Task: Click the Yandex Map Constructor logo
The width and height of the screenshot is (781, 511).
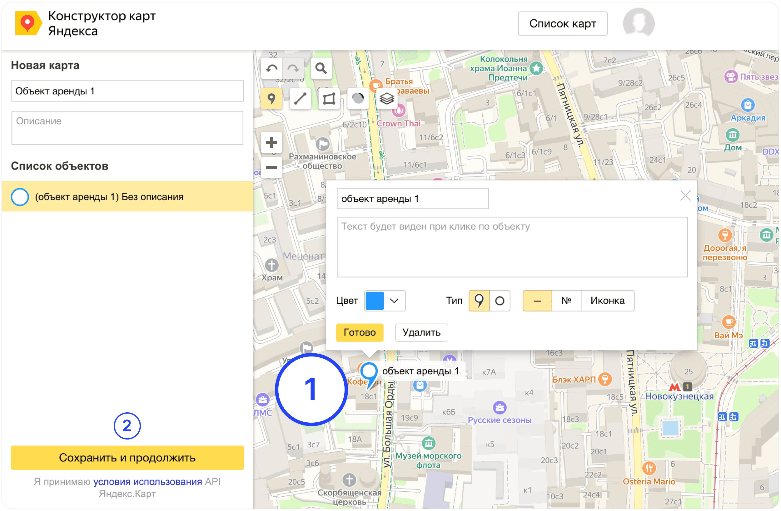Action: click(28, 23)
